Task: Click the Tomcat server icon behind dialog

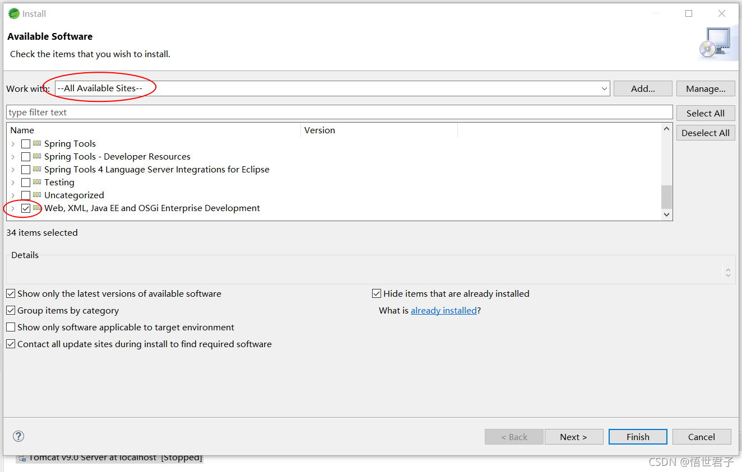Action: [22, 458]
